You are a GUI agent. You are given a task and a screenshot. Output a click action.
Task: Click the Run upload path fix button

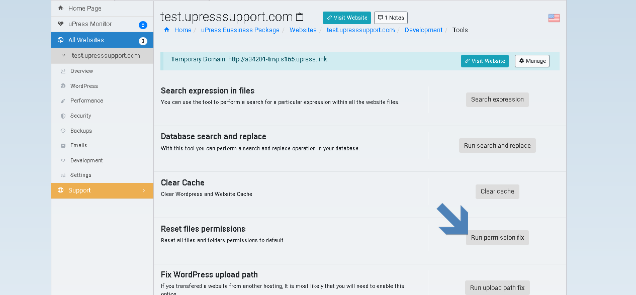(x=497, y=288)
